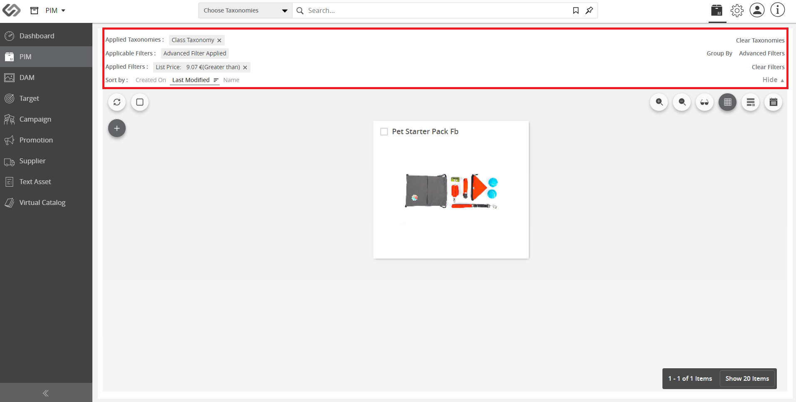Toggle the select all square button
The width and height of the screenshot is (796, 402).
[140, 102]
